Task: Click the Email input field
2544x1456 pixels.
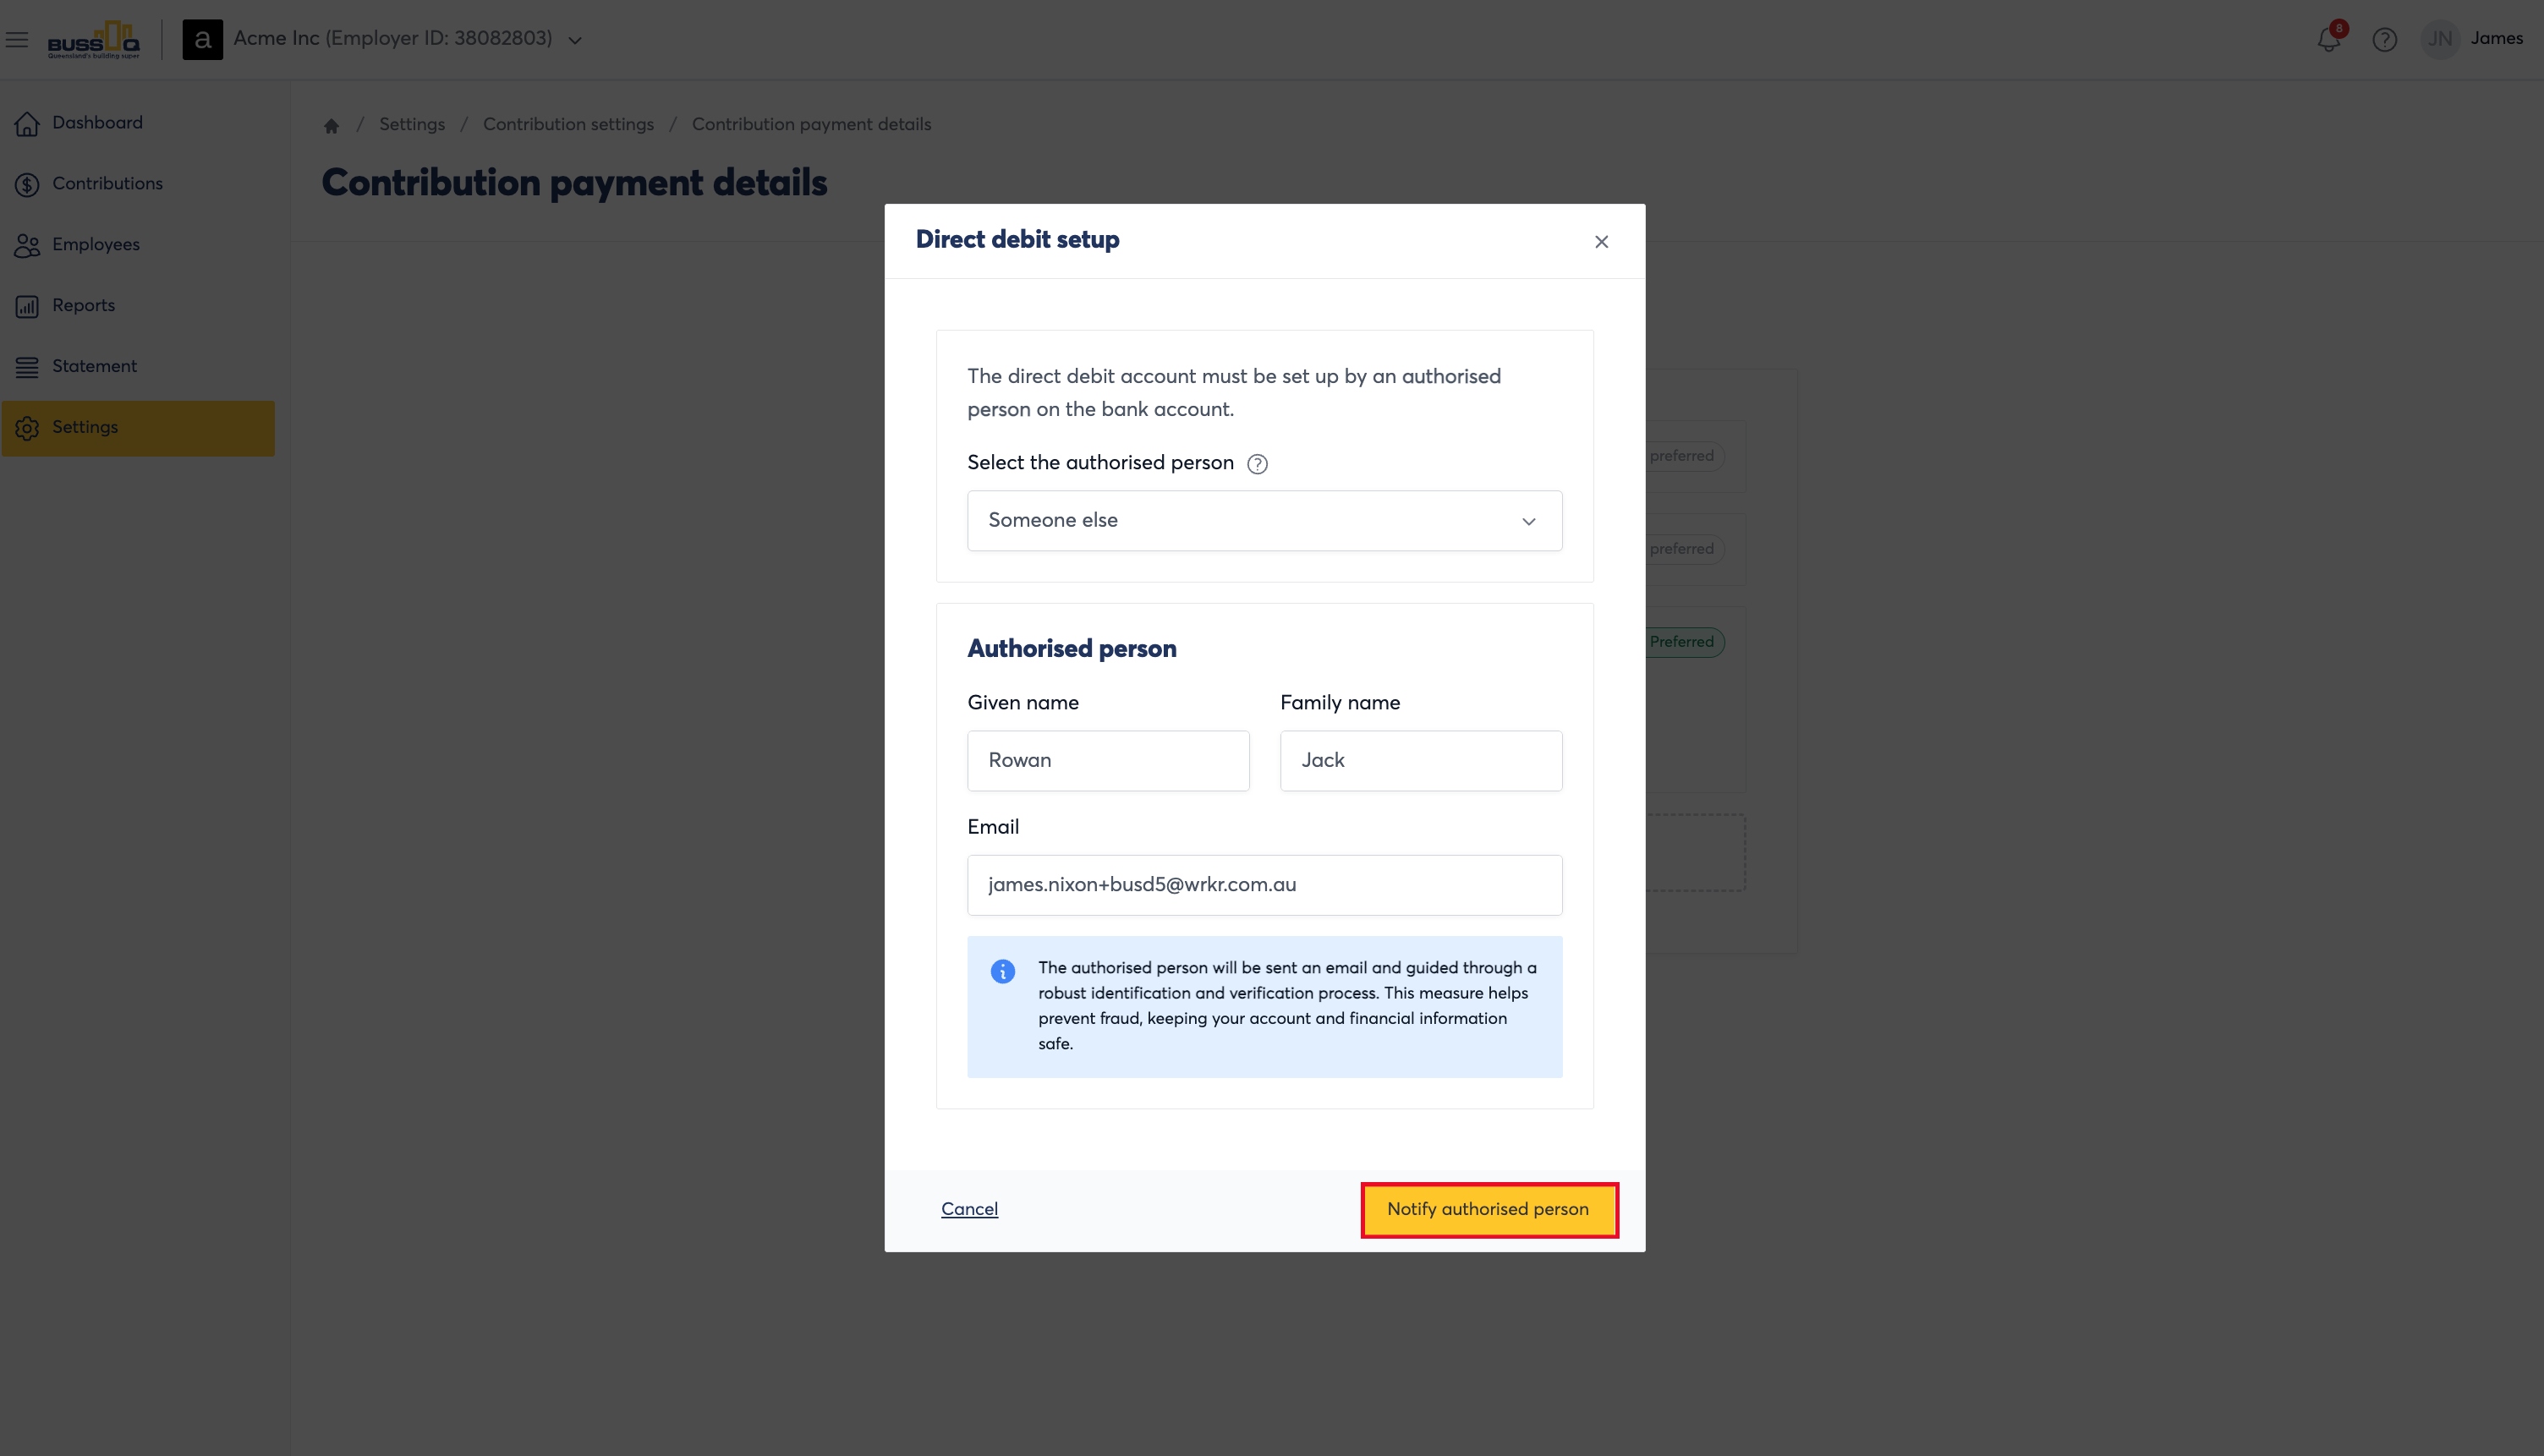Action: (x=1264, y=884)
